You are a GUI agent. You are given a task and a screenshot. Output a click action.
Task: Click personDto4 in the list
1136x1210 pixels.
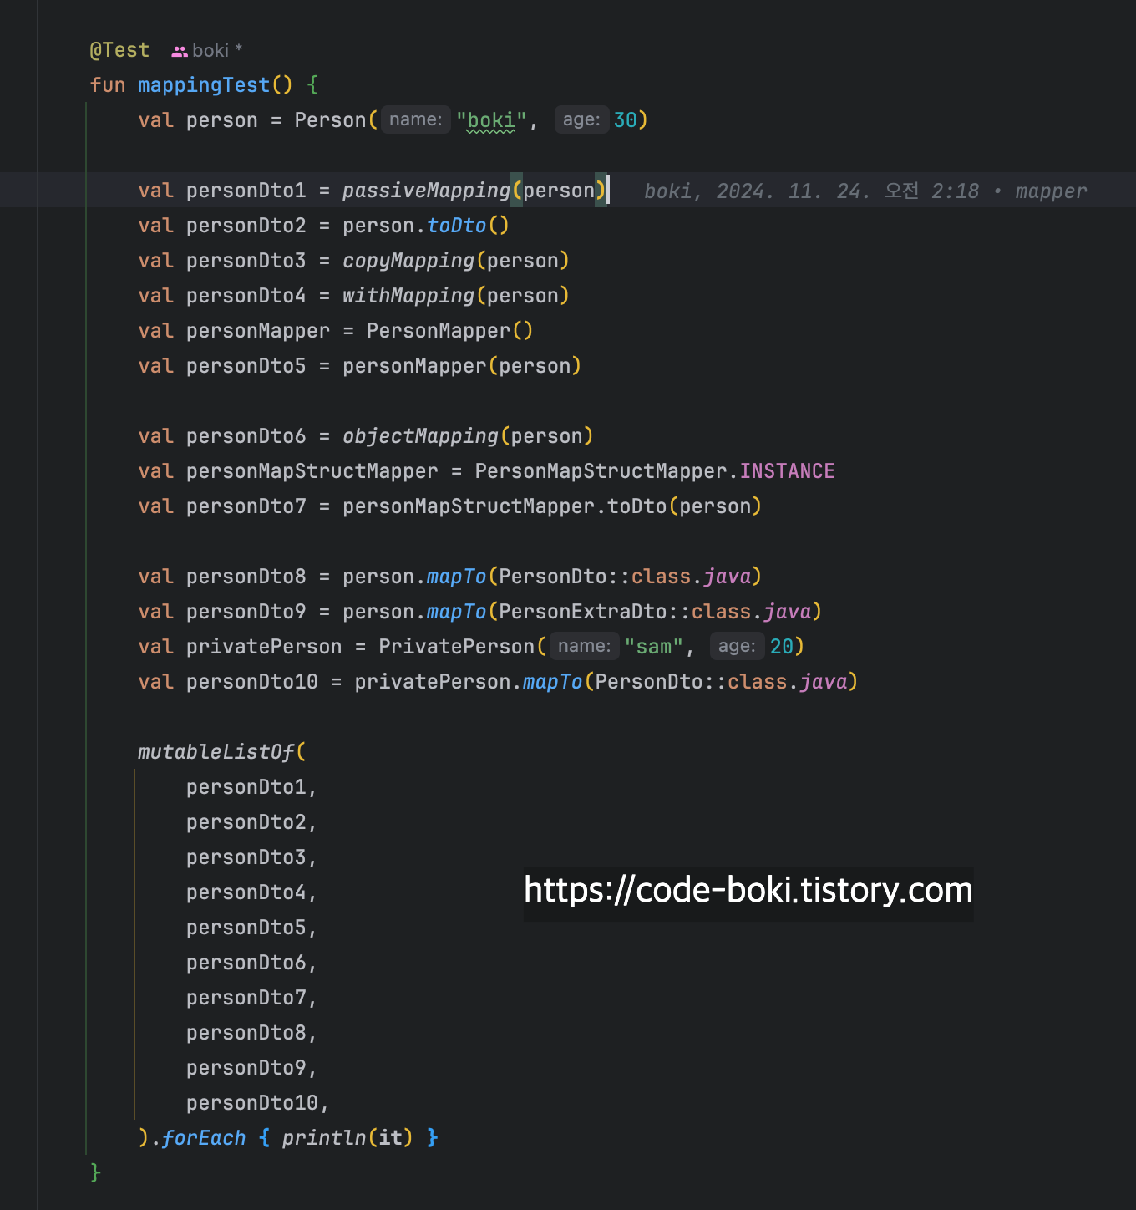[x=246, y=892]
